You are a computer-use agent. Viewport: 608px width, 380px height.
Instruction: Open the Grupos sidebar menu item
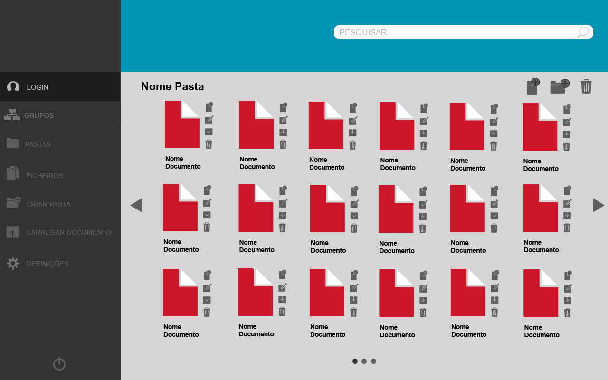point(39,115)
